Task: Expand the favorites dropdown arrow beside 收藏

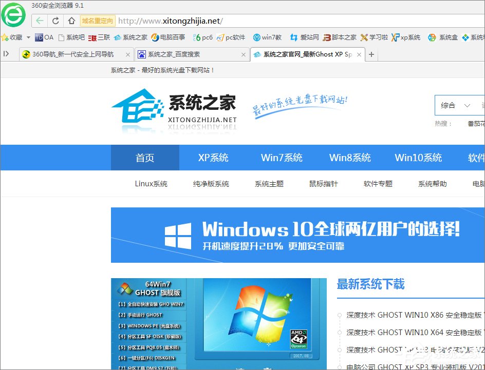Action: (28, 37)
